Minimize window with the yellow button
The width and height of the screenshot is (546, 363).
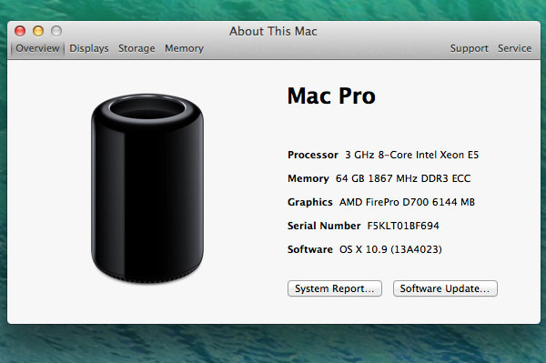pyautogui.click(x=38, y=31)
